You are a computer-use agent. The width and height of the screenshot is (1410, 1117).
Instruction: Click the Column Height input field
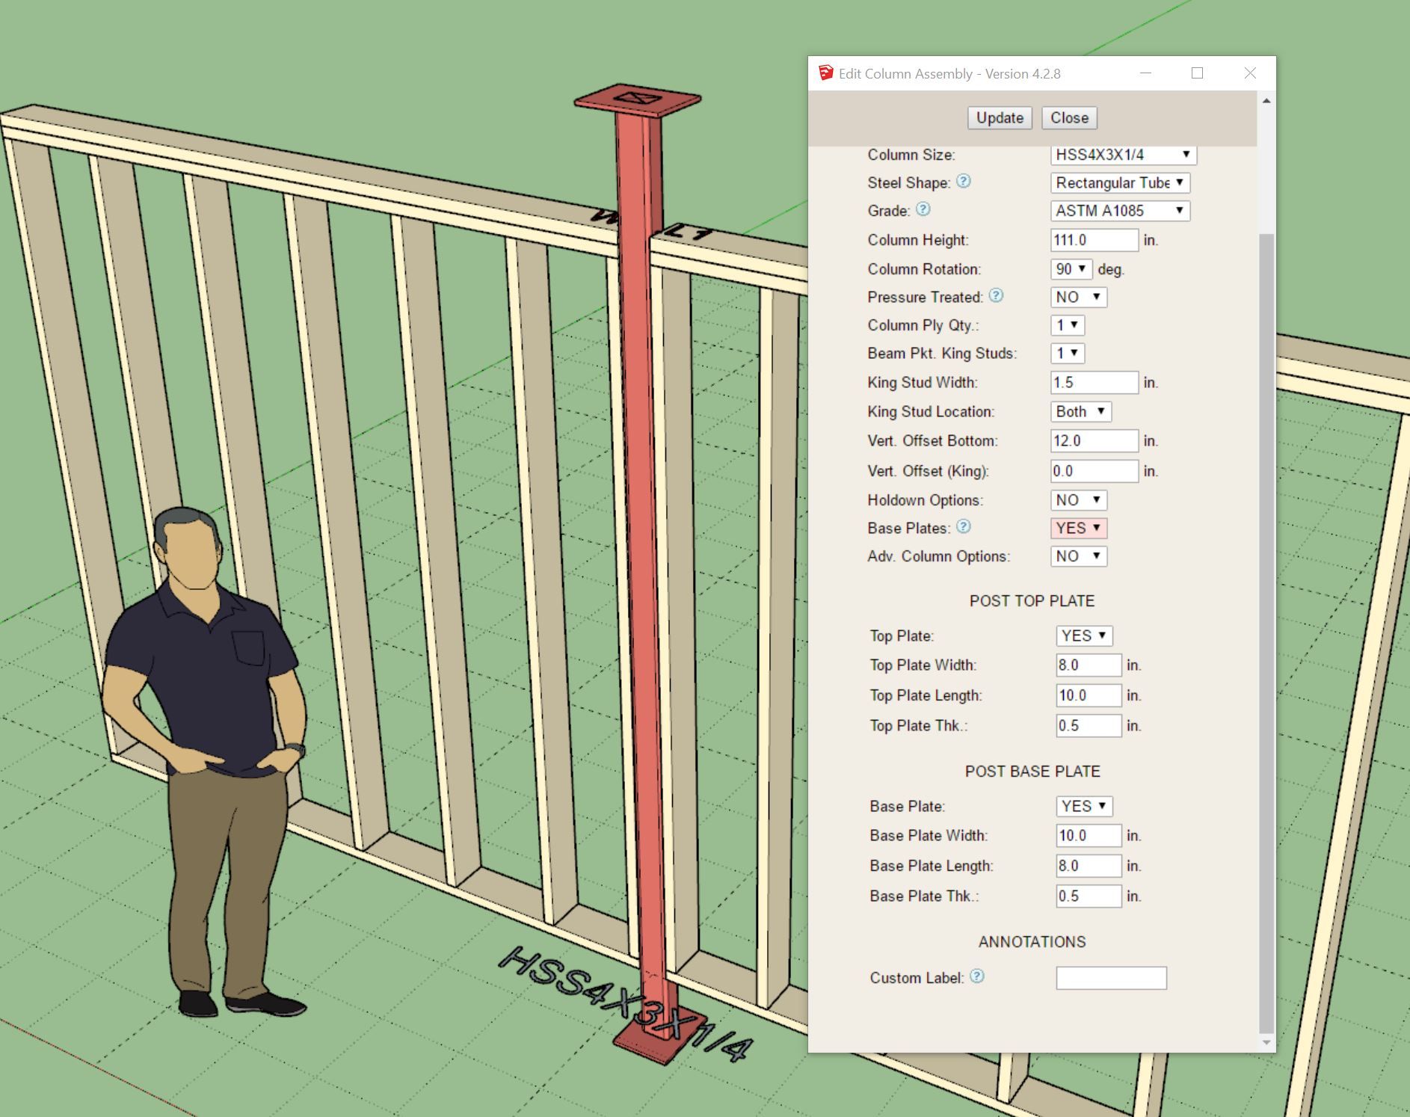[x=1094, y=240]
